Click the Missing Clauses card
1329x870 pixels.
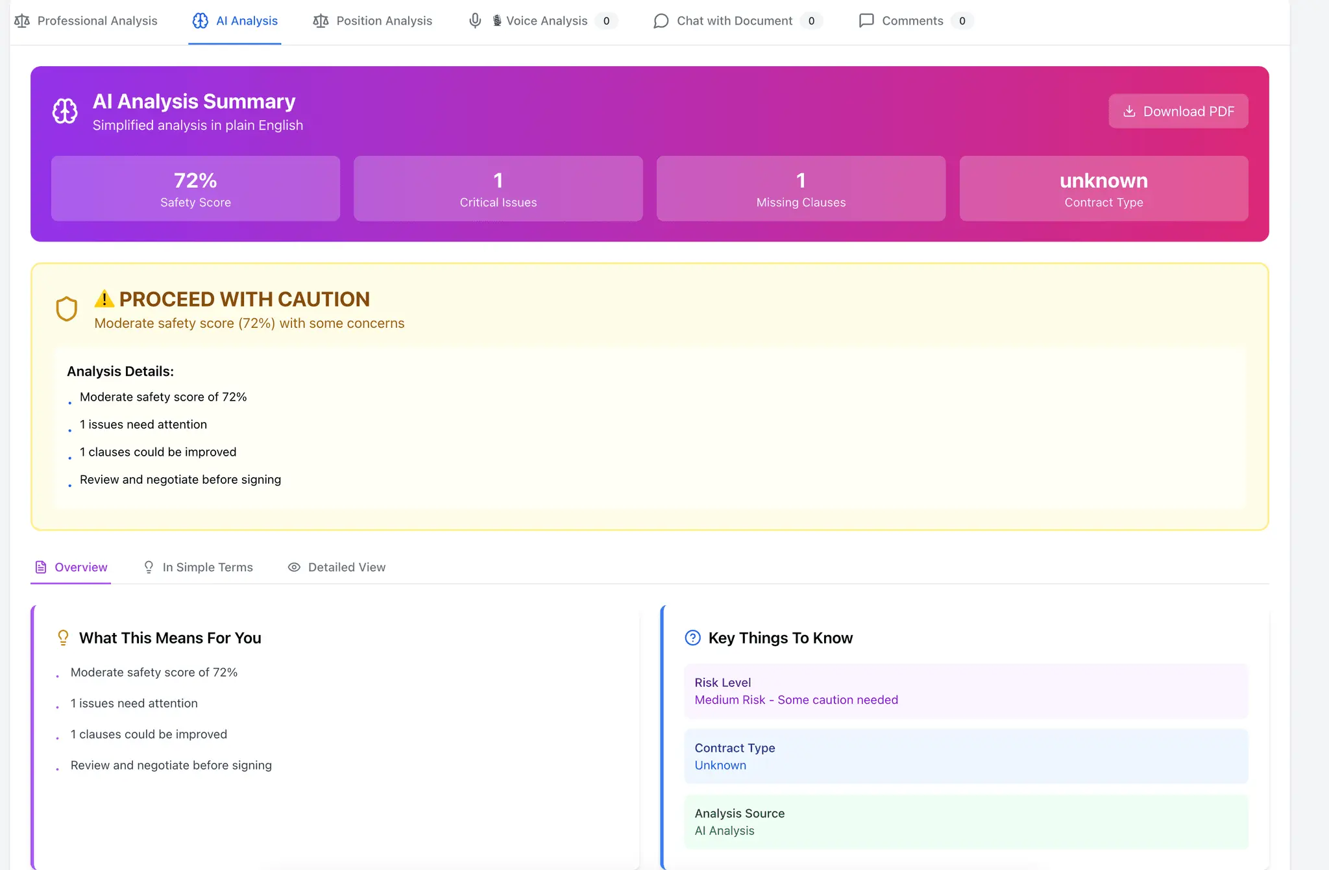point(801,188)
